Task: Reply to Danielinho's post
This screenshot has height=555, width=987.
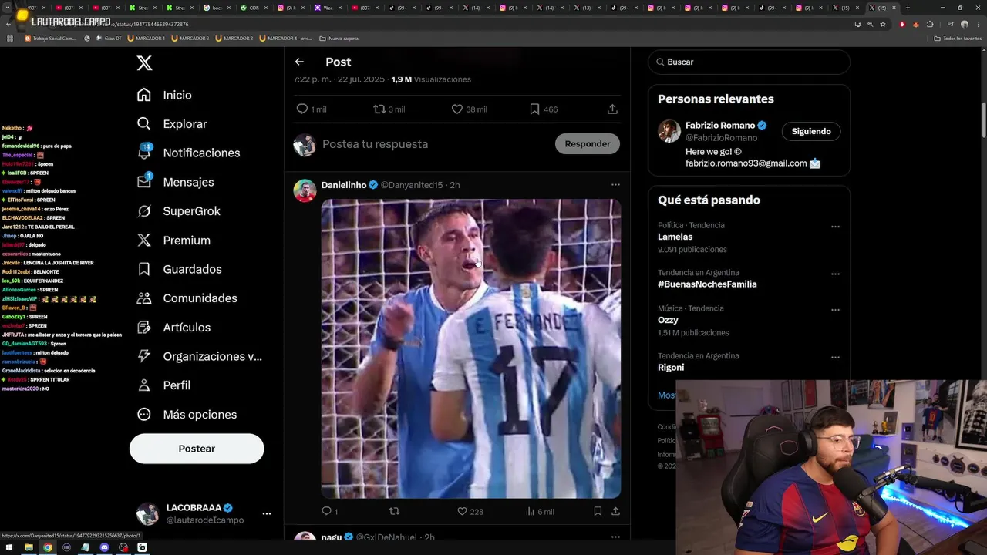Action: (326, 511)
